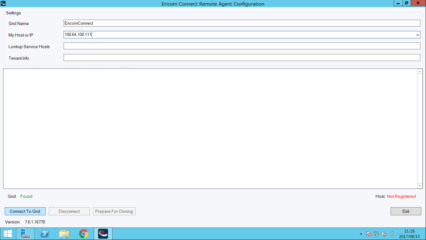Open the network status tray icon
Screen dimensions: 426x240
point(376,234)
